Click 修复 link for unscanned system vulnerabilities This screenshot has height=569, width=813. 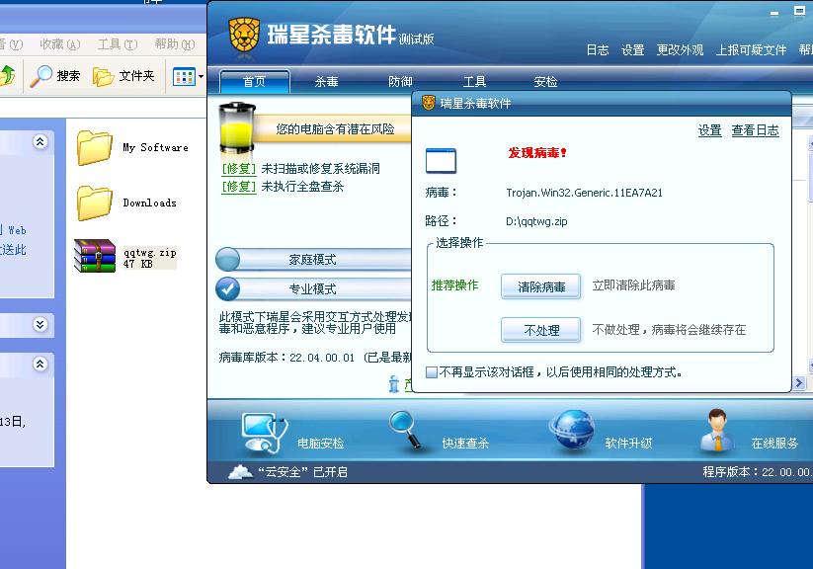point(239,169)
